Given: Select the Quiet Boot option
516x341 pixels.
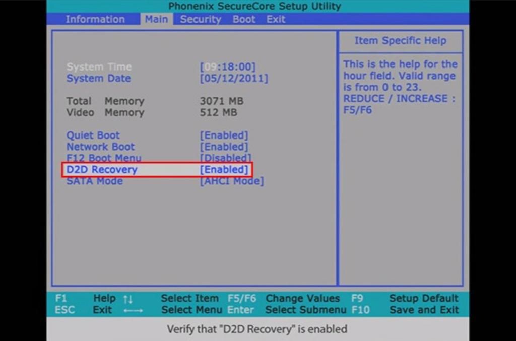Looking at the screenshot, I should pyautogui.click(x=93, y=135).
